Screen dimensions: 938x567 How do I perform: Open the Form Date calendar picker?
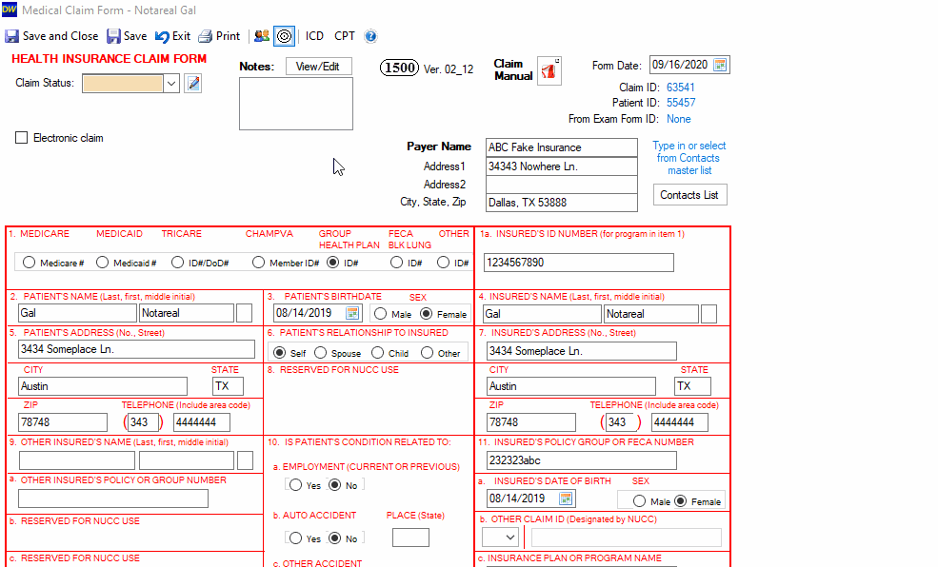coord(720,65)
